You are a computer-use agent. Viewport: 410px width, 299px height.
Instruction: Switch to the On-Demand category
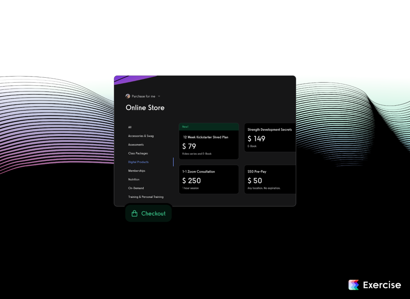(x=136, y=188)
